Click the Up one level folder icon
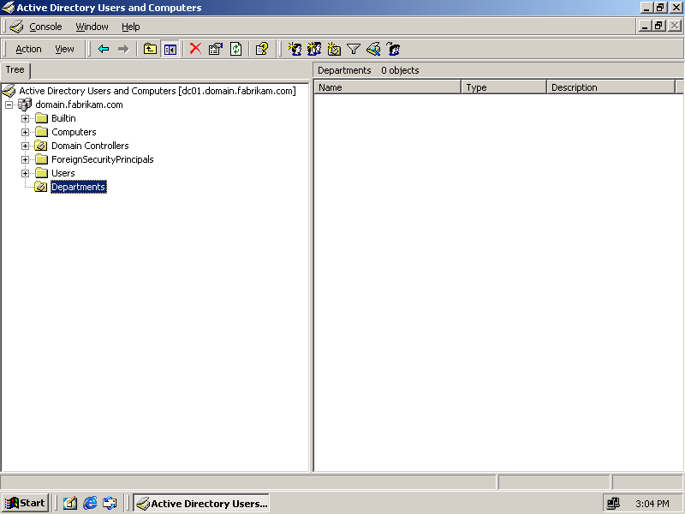Image resolution: width=685 pixels, height=514 pixels. click(x=151, y=49)
